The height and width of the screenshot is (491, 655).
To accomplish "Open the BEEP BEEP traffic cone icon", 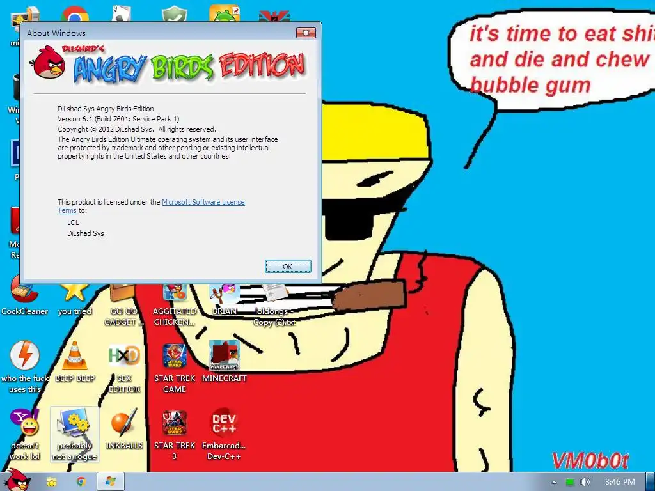I will 75,362.
